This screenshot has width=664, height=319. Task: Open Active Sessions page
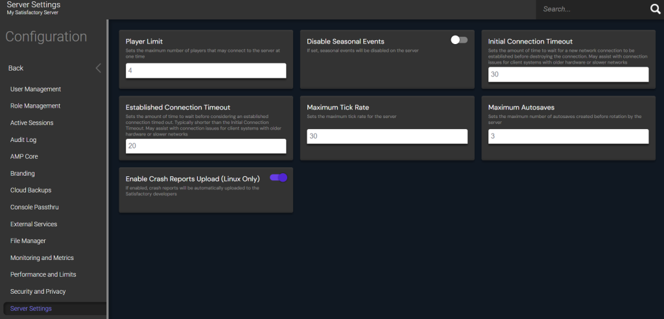[x=32, y=123]
